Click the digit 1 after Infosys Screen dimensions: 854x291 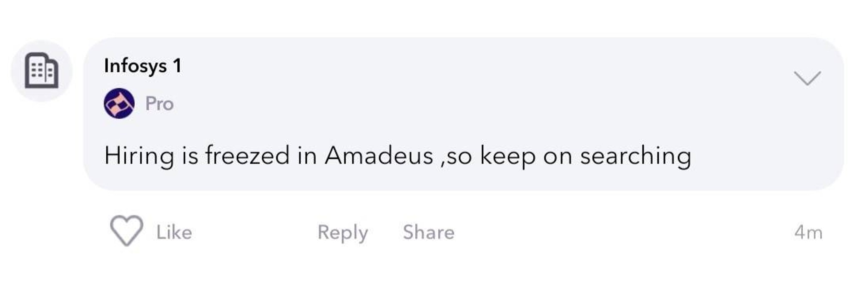(177, 66)
